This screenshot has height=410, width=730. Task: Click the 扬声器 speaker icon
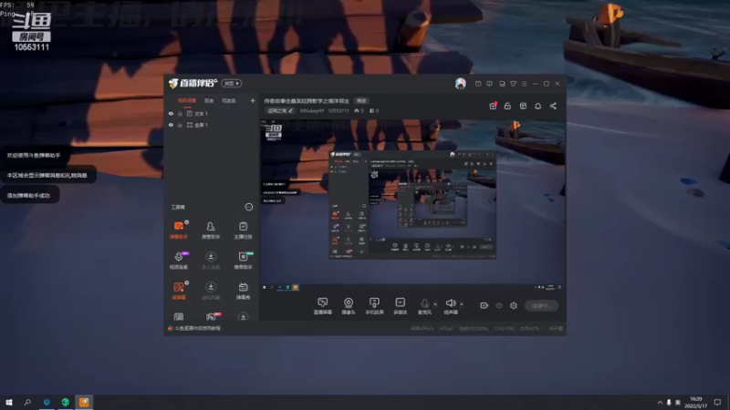click(x=451, y=303)
